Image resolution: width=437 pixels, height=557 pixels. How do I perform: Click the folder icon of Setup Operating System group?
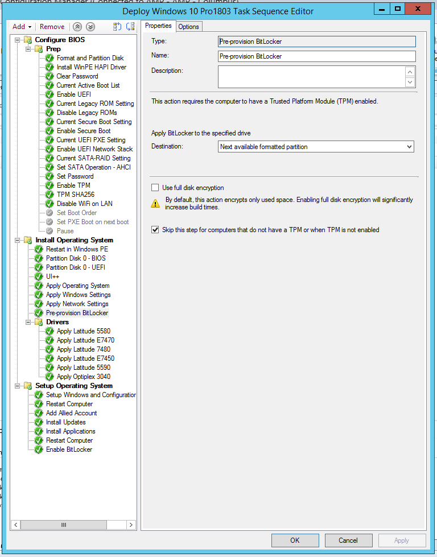pyautogui.click(x=28, y=386)
